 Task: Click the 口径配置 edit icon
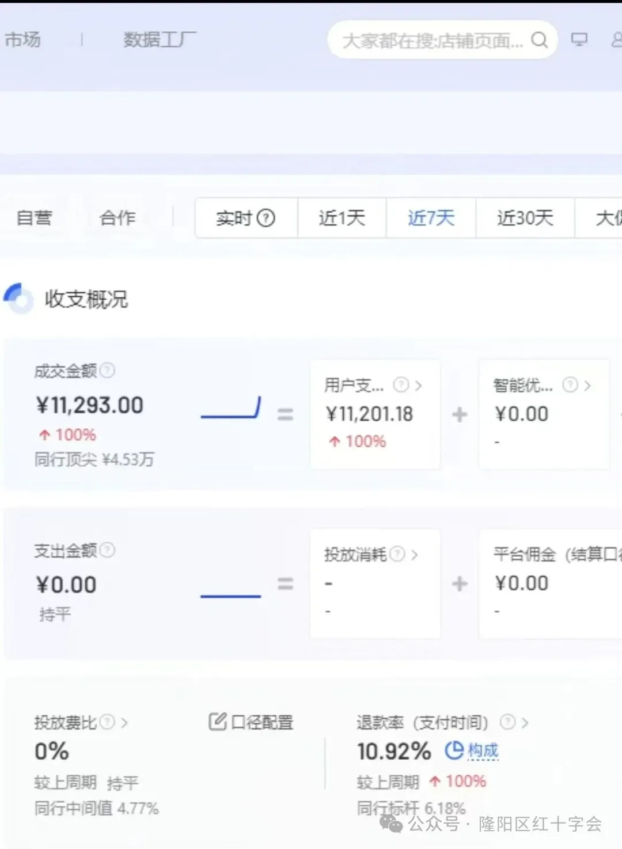click(x=217, y=722)
